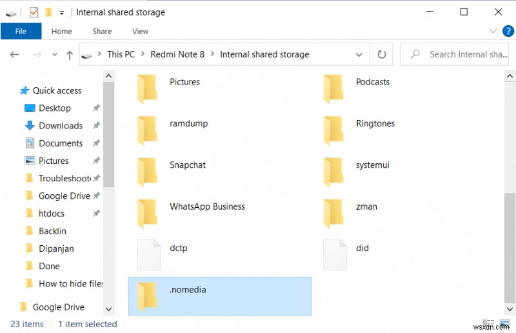The width and height of the screenshot is (516, 333).
Task: Expand the breadcrumb chevron after Redmi Note 8
Action: (x=213, y=54)
